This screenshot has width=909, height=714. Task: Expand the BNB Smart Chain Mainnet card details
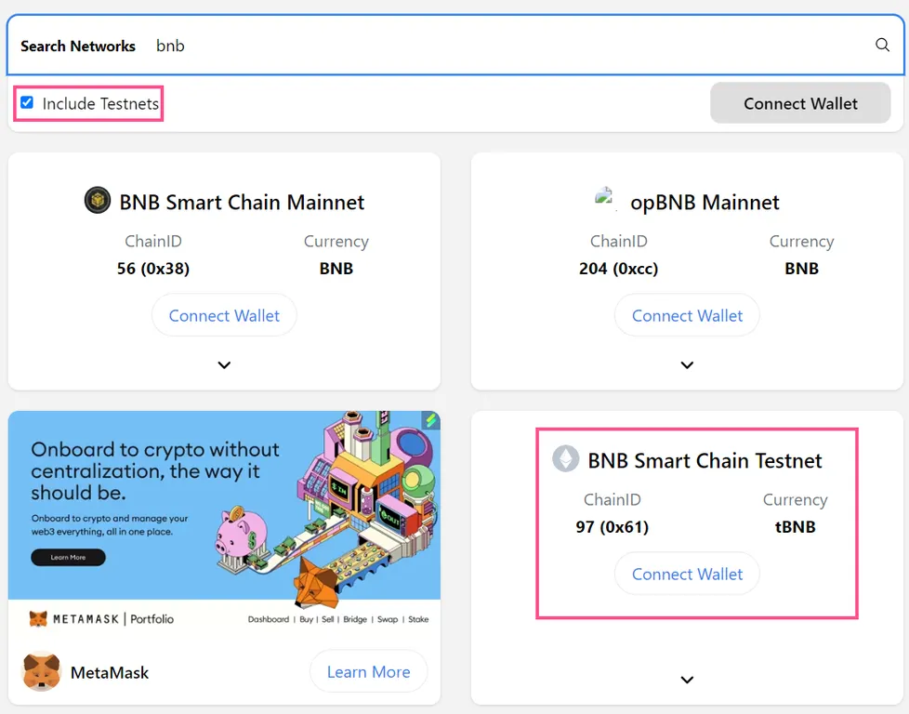[x=224, y=364]
